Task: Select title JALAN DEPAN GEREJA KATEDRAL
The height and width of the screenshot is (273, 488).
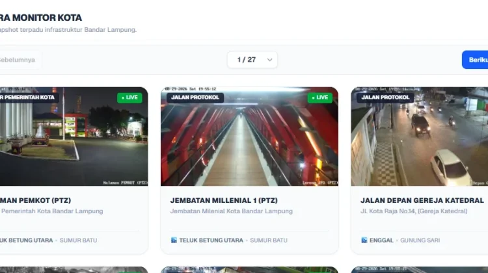Action: [422, 201]
